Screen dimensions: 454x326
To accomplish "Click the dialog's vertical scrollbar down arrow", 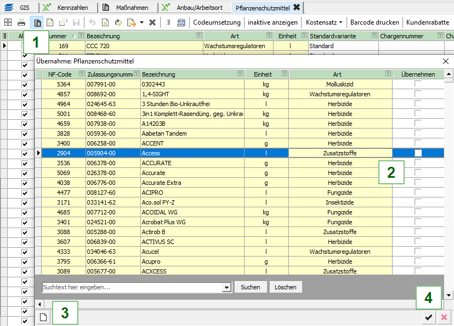I will (x=450, y=295).
